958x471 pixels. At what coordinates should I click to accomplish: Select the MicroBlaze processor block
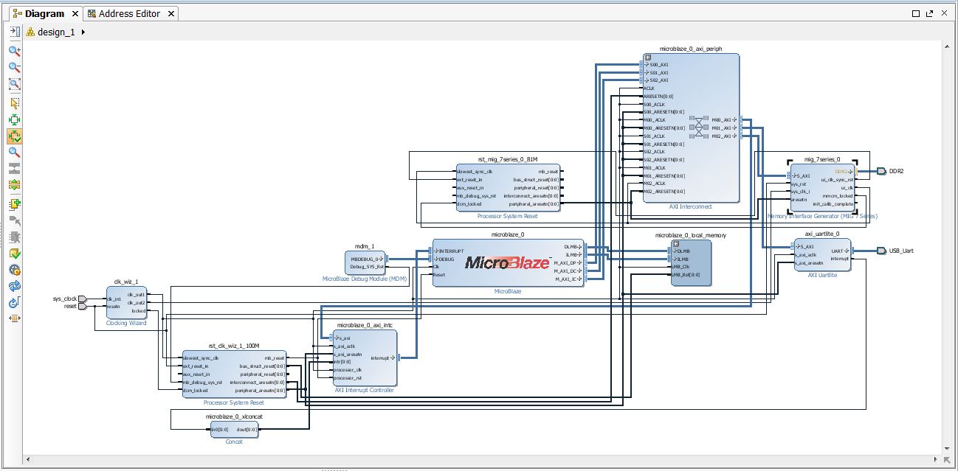tap(508, 262)
